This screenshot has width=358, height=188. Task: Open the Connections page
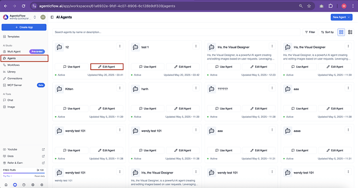[x=15, y=79]
